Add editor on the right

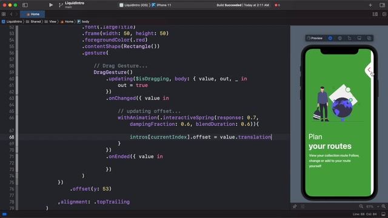pos(384,15)
